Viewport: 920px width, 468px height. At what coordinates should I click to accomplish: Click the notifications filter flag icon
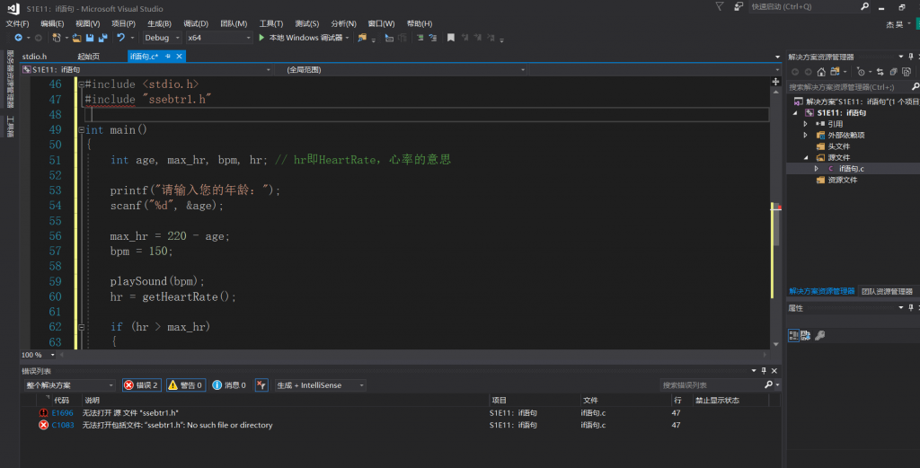click(x=720, y=6)
